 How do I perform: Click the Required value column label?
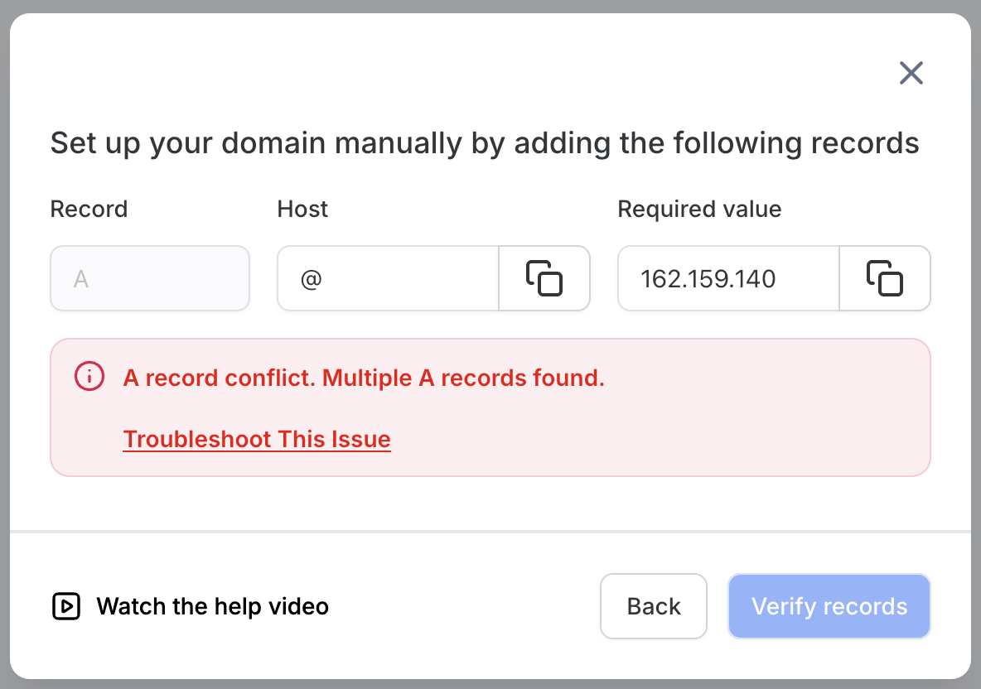click(699, 209)
